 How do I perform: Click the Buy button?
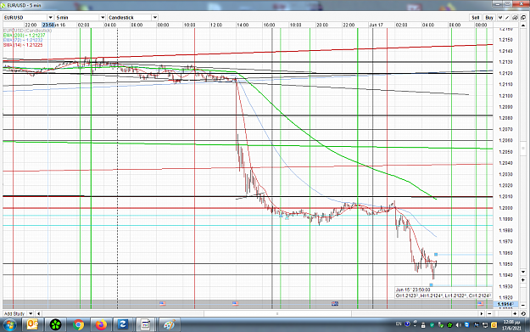tap(488, 18)
